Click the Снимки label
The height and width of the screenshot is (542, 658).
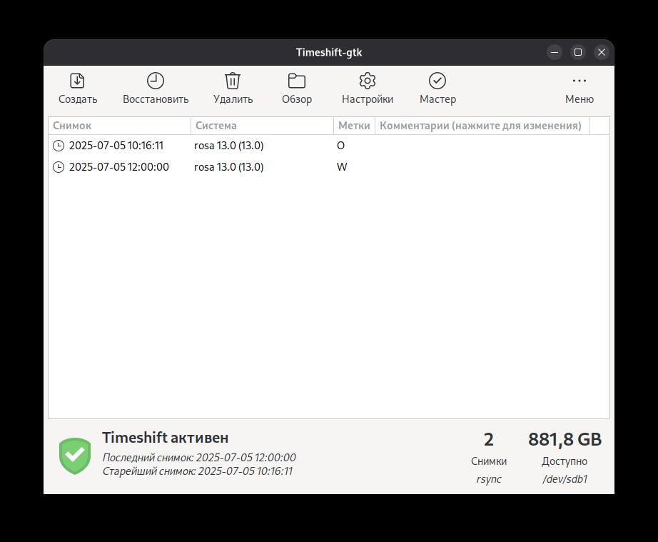pos(489,461)
